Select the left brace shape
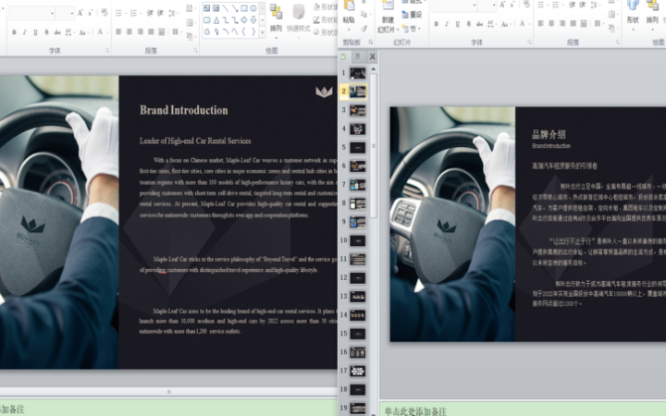The height and width of the screenshot is (416, 666). pyautogui.click(x=244, y=31)
